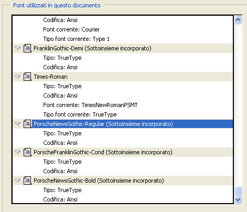The height and width of the screenshot is (212, 247).
Task: Click the font icon beside FranklinGothic-Demi
Action: point(27,48)
